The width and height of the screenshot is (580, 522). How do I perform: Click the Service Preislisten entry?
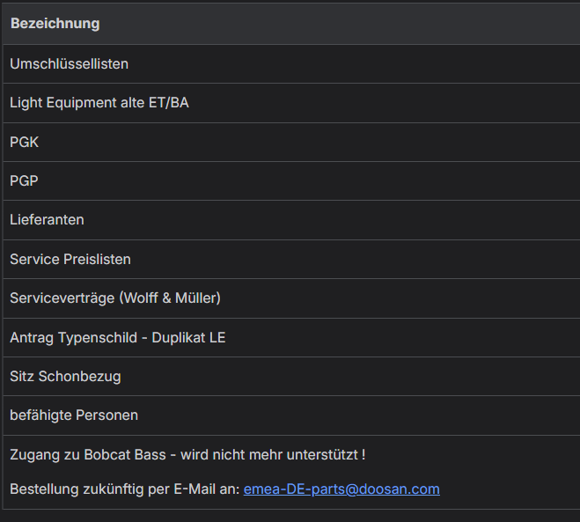[x=70, y=260]
